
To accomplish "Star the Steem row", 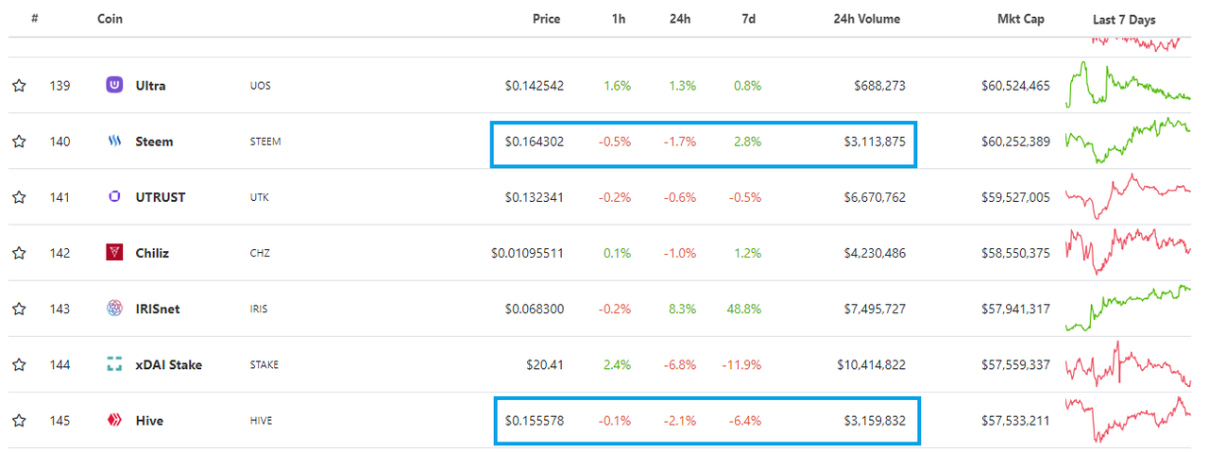I will (x=19, y=142).
